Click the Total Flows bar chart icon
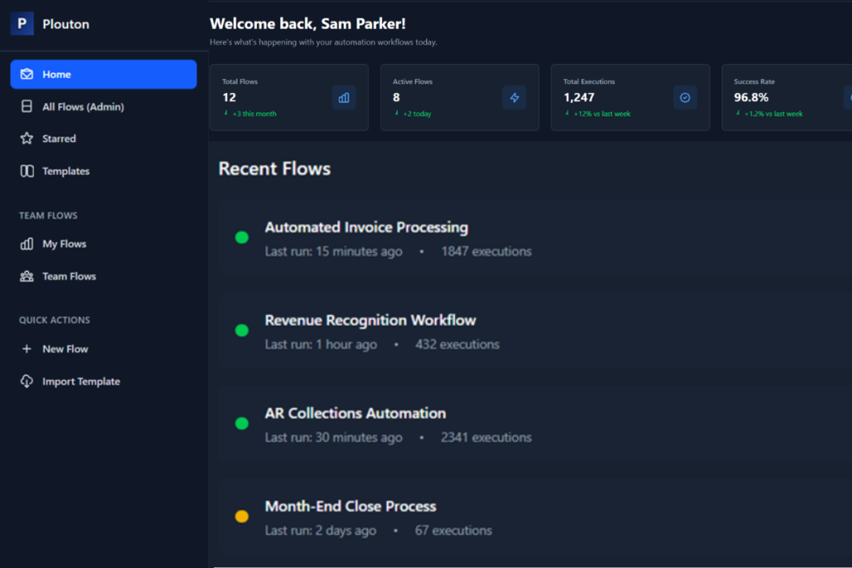This screenshot has width=852, height=568. [344, 98]
